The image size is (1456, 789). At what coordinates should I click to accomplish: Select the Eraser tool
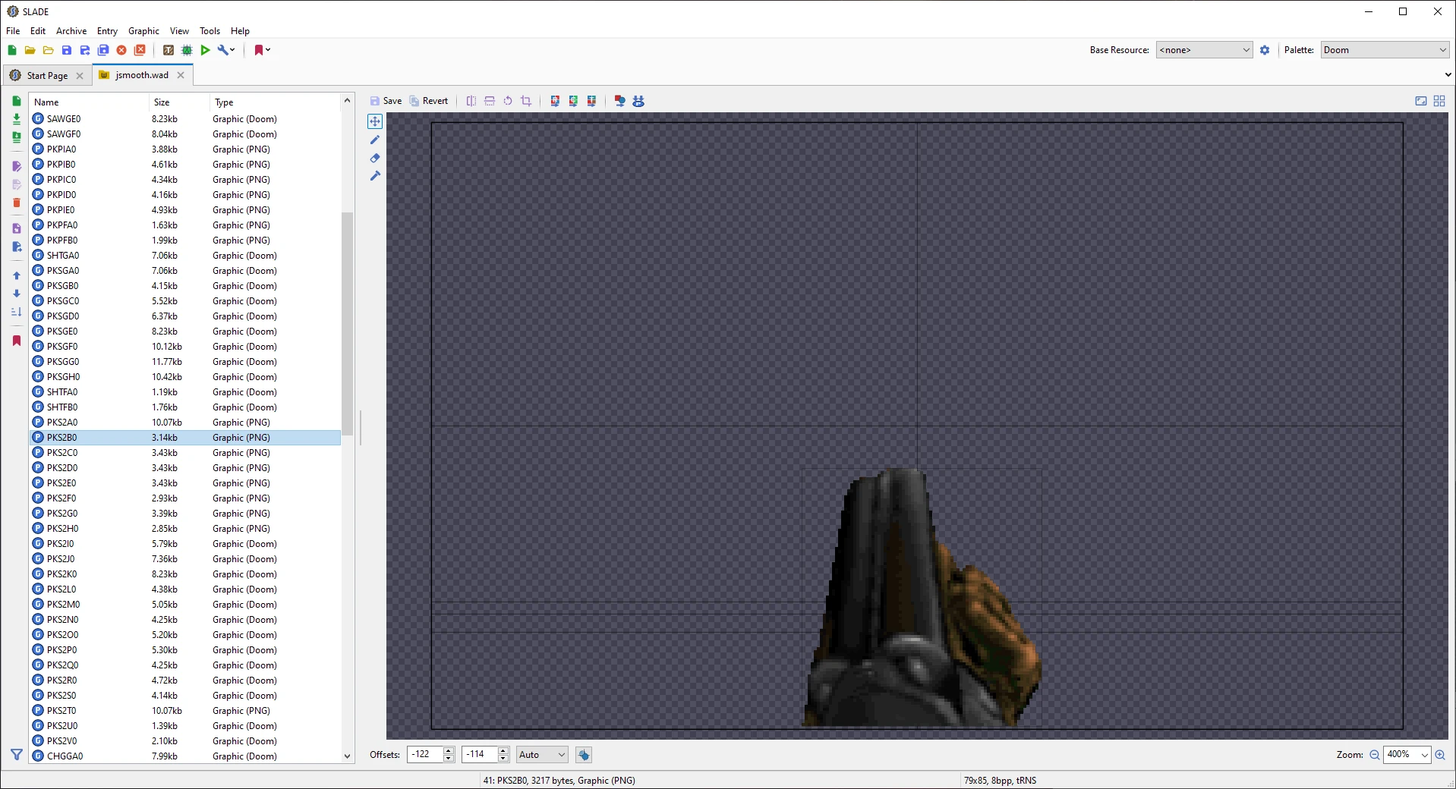(375, 158)
